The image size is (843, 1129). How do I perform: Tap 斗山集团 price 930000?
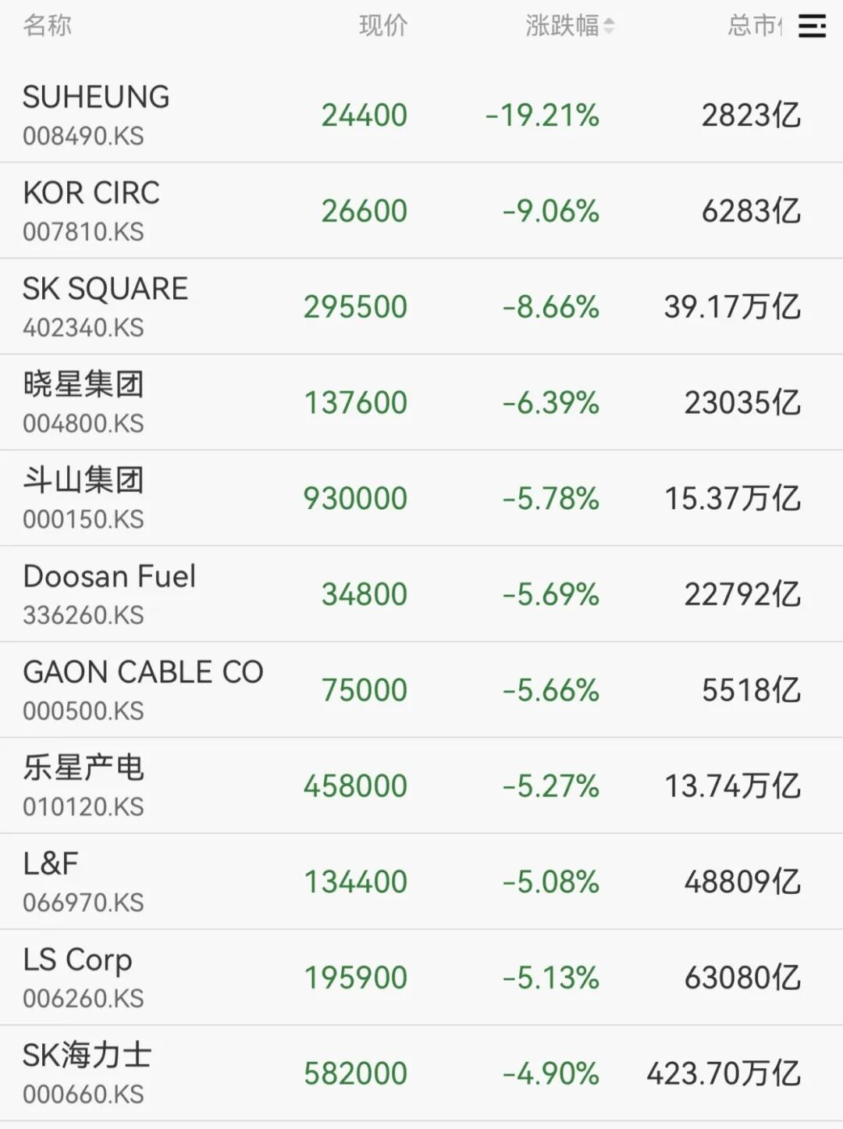click(x=355, y=498)
